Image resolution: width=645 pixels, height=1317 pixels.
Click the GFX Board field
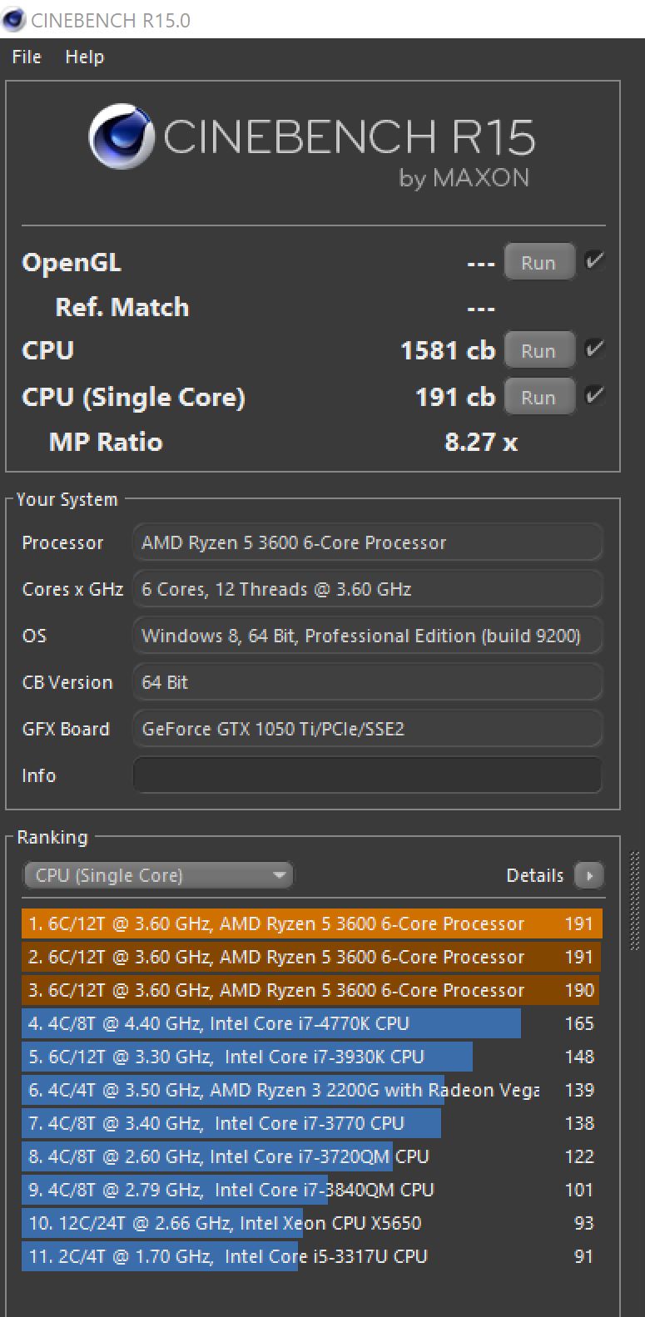(x=367, y=729)
